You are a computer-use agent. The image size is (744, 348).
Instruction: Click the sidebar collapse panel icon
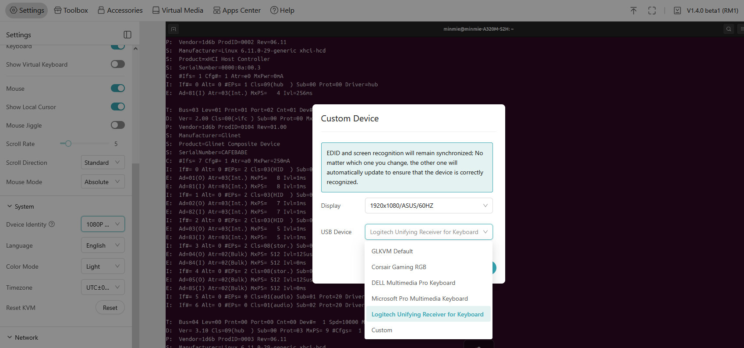coord(128,35)
